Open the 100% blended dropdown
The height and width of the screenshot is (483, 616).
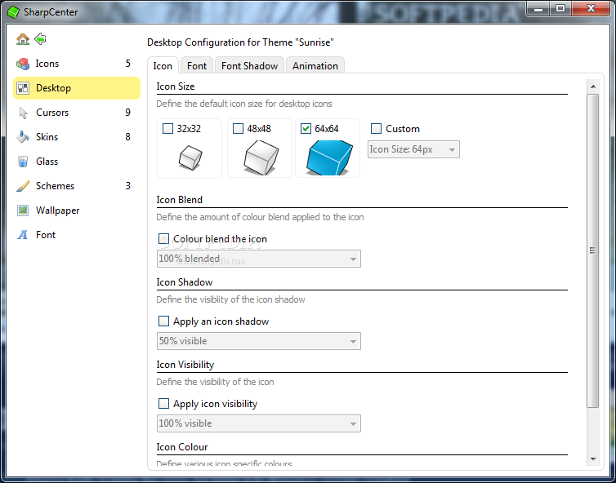click(x=258, y=259)
